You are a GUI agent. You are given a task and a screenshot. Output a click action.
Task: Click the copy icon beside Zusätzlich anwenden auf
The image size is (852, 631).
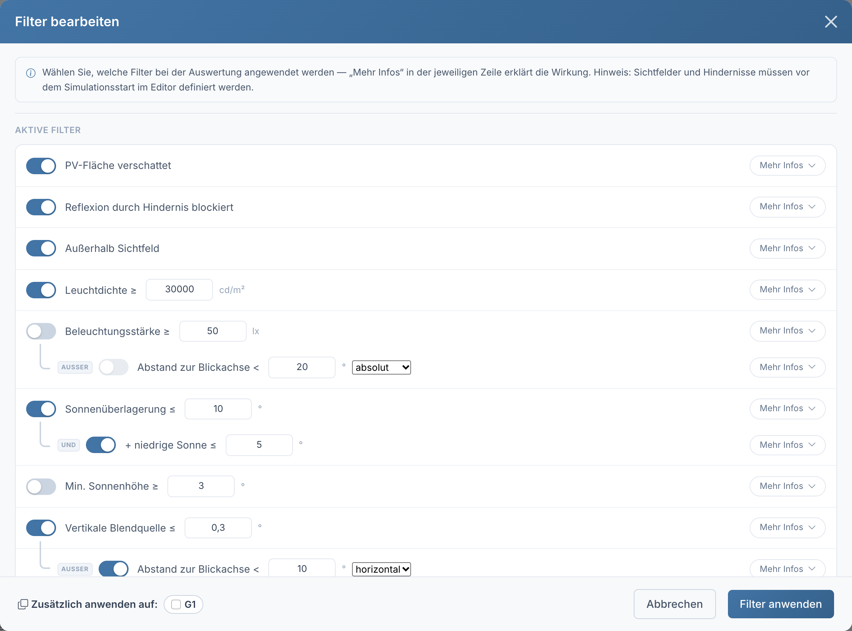tap(23, 604)
